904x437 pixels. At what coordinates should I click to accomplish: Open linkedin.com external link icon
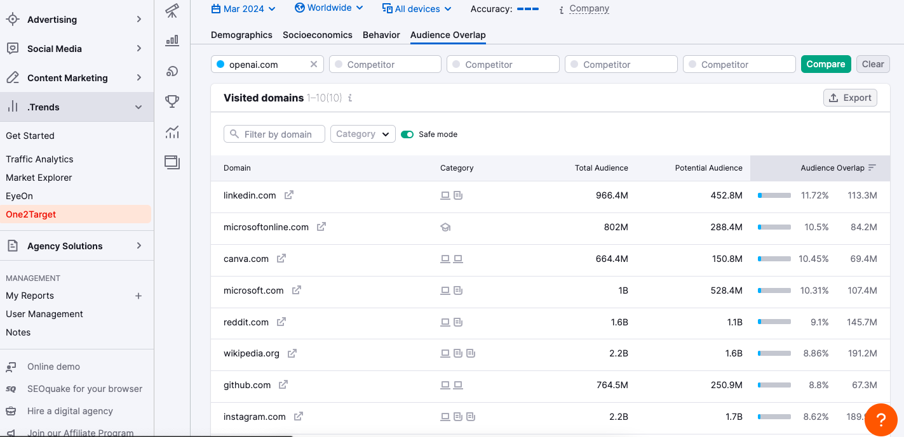coord(288,195)
